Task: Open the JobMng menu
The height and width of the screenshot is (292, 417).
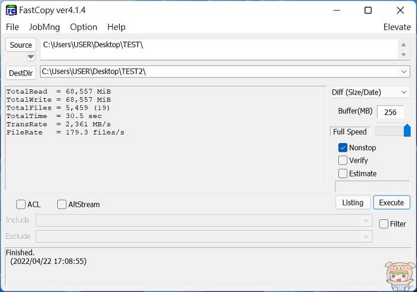Action: coord(45,27)
